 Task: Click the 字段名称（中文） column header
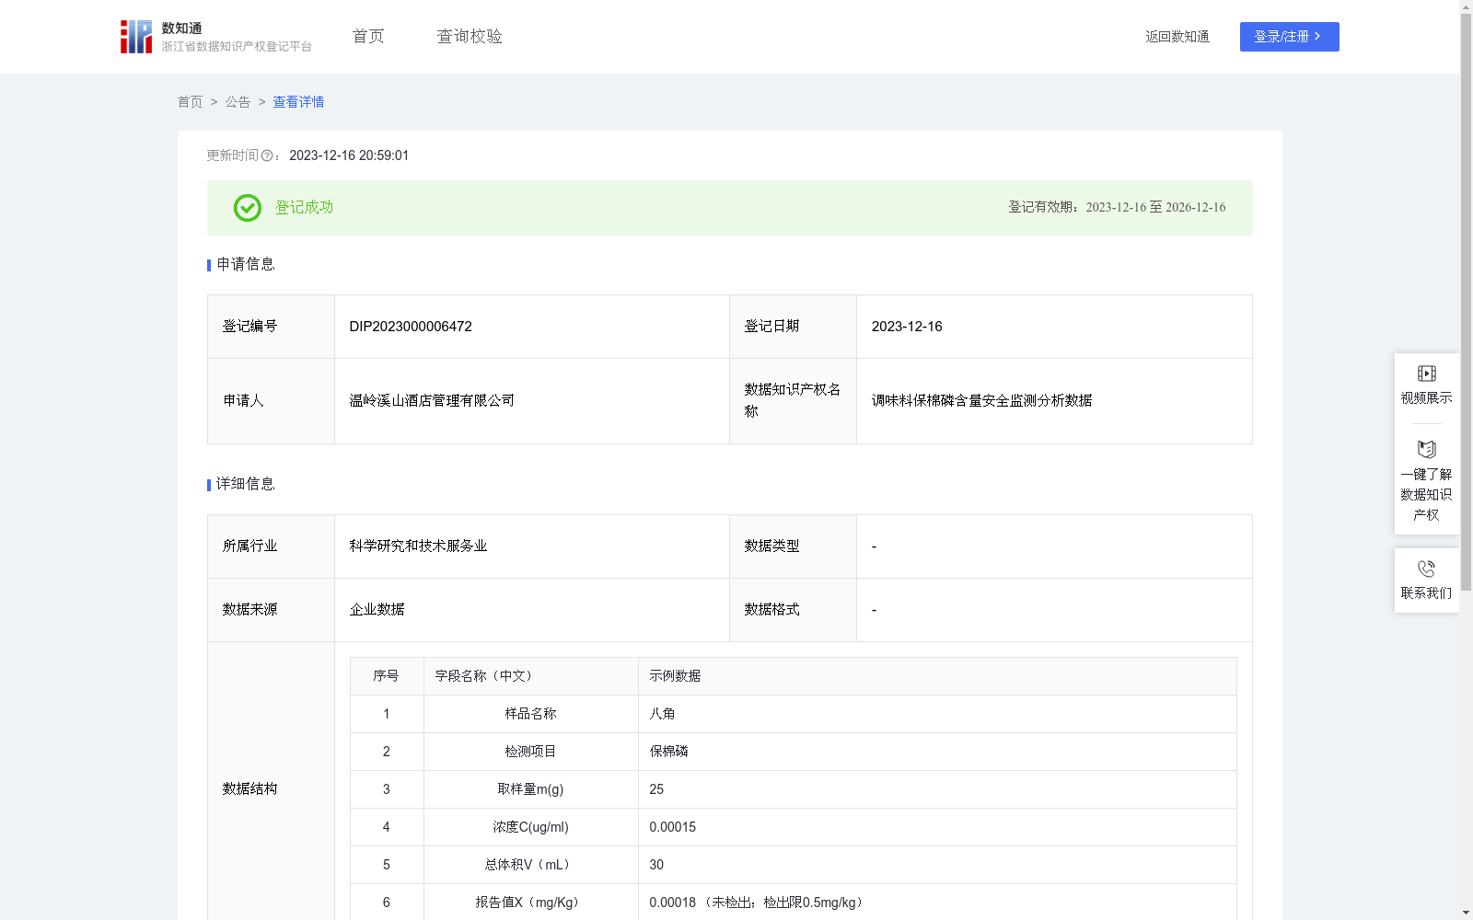click(x=486, y=676)
